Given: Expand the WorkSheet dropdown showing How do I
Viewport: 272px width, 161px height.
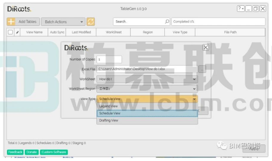Looking at the screenshot, I should click(147, 79).
